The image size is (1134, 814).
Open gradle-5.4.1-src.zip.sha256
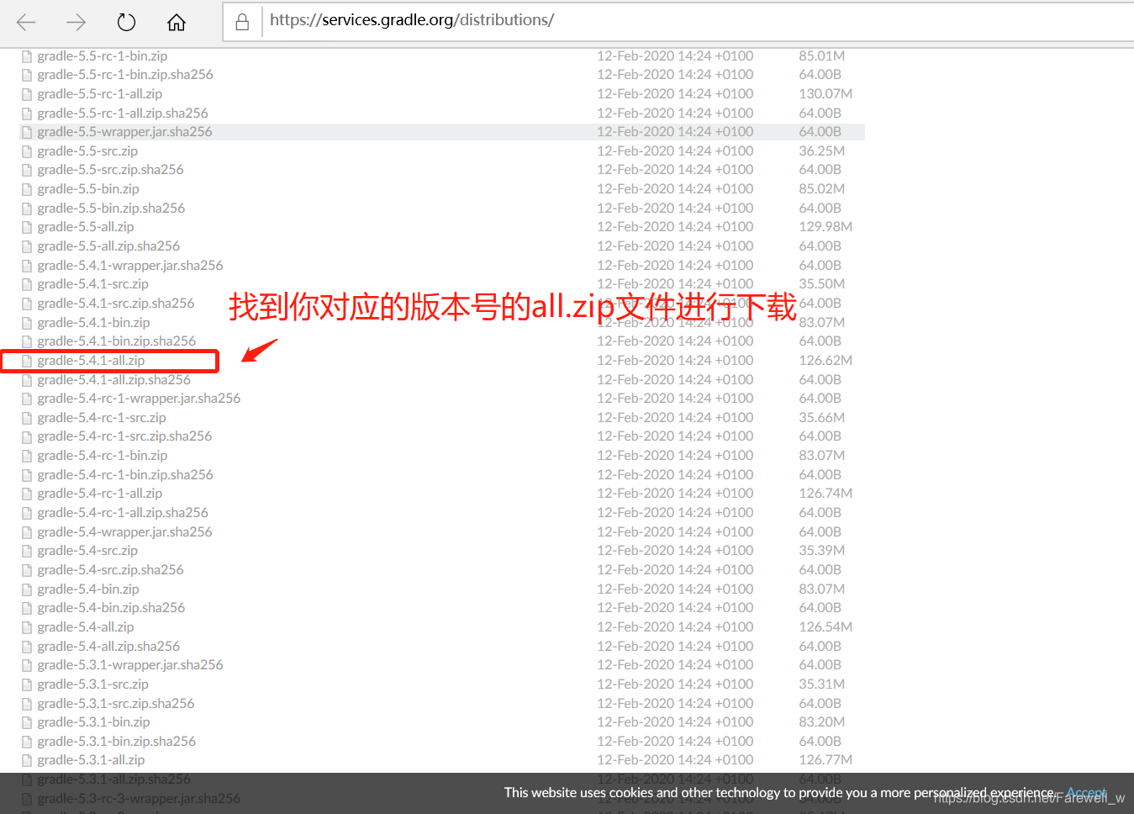point(116,304)
